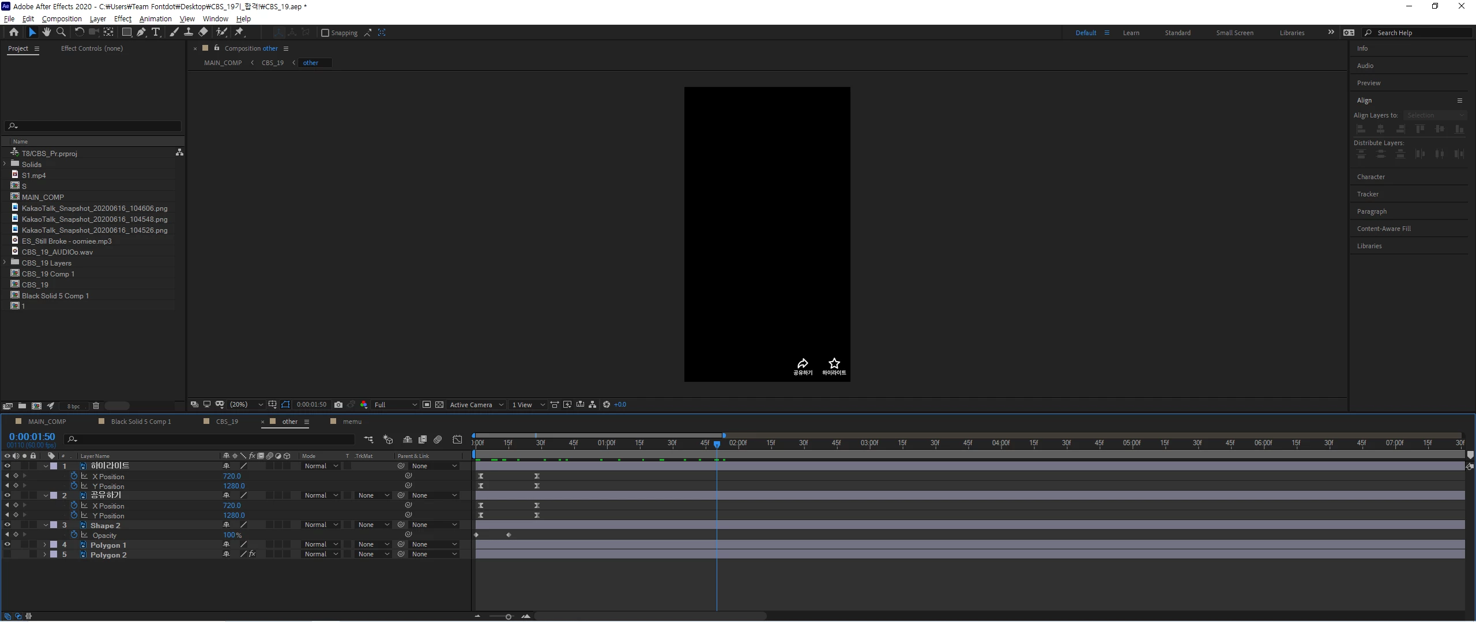The height and width of the screenshot is (622, 1476).
Task: Select the Rectangle shape tool
Action: tap(126, 32)
